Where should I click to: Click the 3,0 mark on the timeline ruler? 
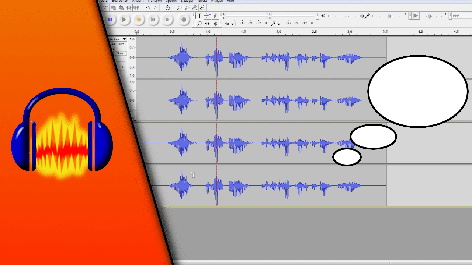(x=350, y=32)
